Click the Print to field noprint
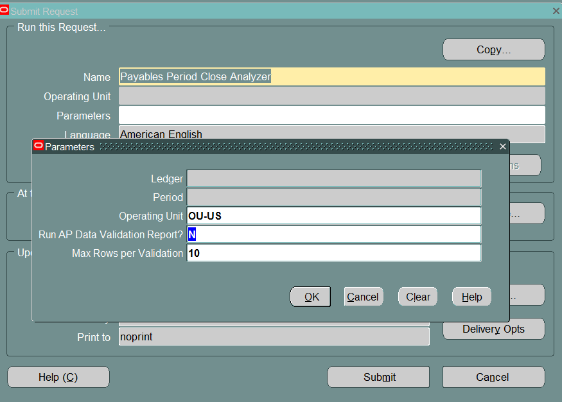 [x=274, y=336]
